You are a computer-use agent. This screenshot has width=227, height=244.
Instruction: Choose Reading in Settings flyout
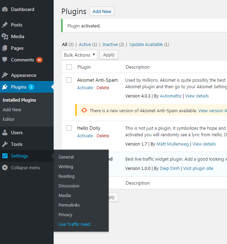point(67,176)
